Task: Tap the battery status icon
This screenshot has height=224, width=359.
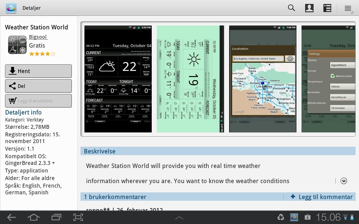Action: point(352,217)
